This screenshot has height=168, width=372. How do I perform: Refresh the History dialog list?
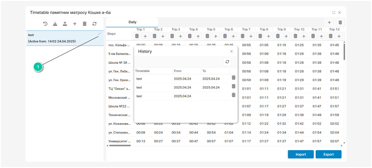point(227,62)
